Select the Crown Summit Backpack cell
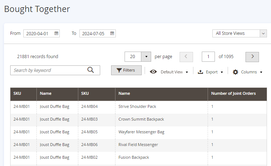271x166 pixels. 161,119
